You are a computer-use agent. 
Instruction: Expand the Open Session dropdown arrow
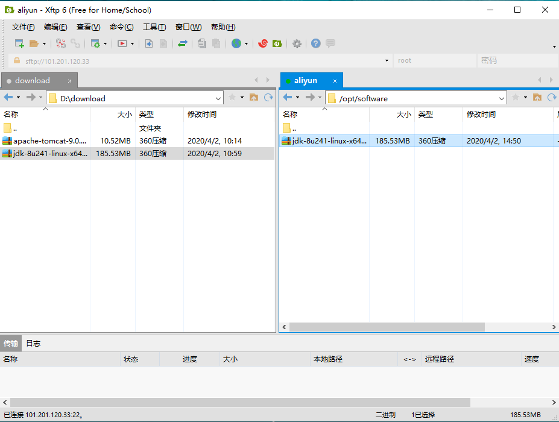tap(44, 44)
